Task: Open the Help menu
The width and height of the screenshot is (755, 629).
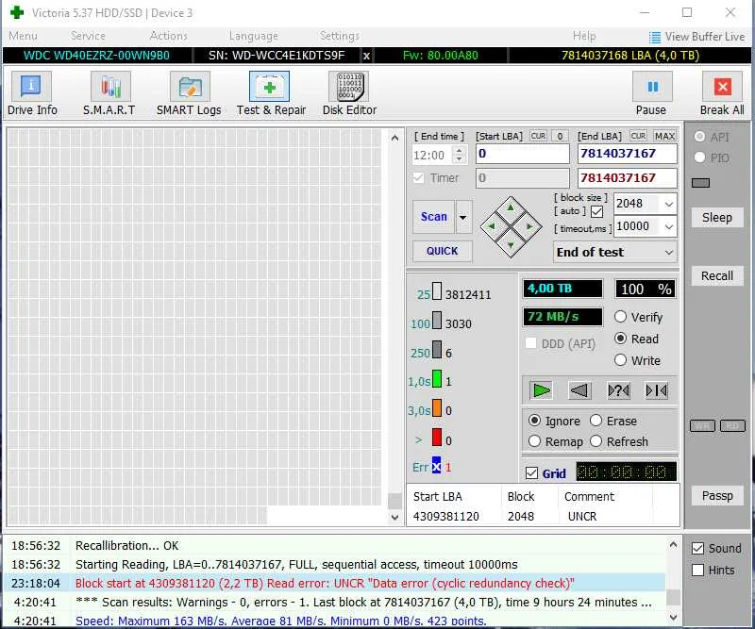Action: tap(584, 36)
